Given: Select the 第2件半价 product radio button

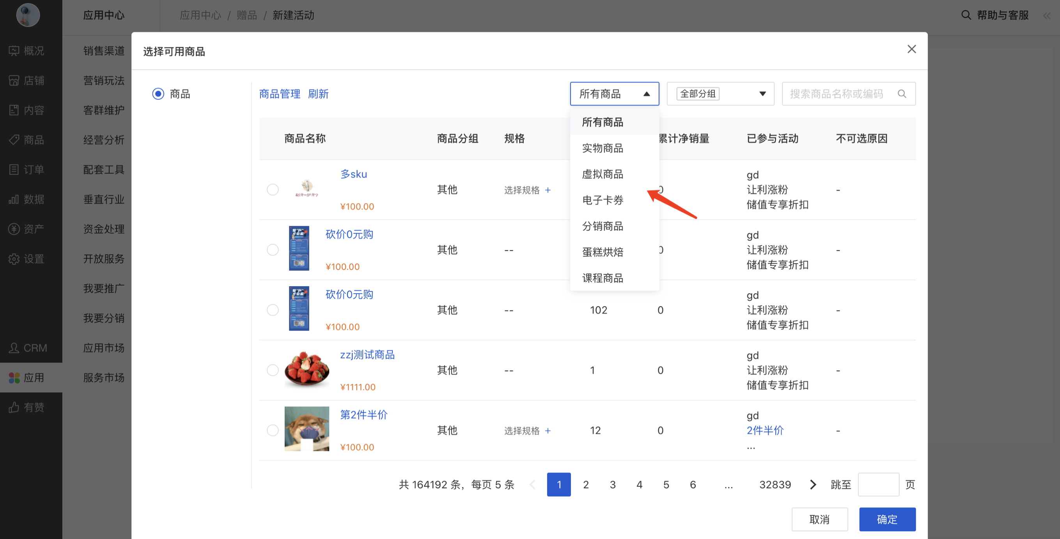Looking at the screenshot, I should click(272, 430).
